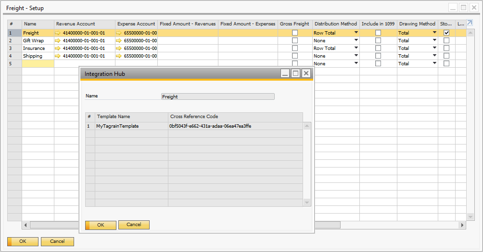Click the Shipping expense account link arrow
Screen dimensions: 483x252
point(119,56)
